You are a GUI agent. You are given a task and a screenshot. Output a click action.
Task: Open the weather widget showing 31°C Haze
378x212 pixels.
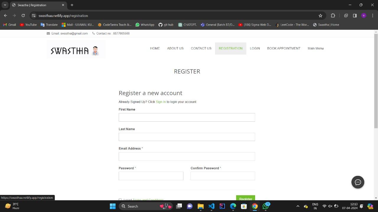(x=12, y=206)
